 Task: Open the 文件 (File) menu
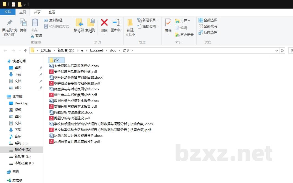(x=8, y=12)
